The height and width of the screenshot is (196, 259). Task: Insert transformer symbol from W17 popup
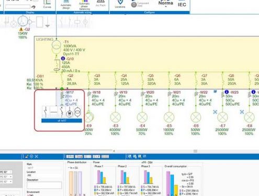pyautogui.click(x=77, y=112)
